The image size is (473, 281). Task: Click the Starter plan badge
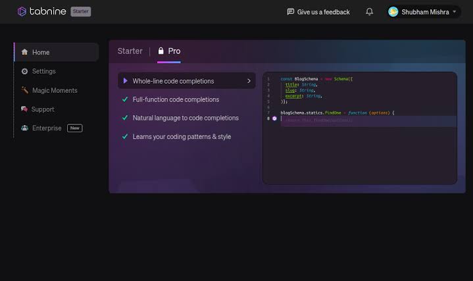tap(80, 11)
